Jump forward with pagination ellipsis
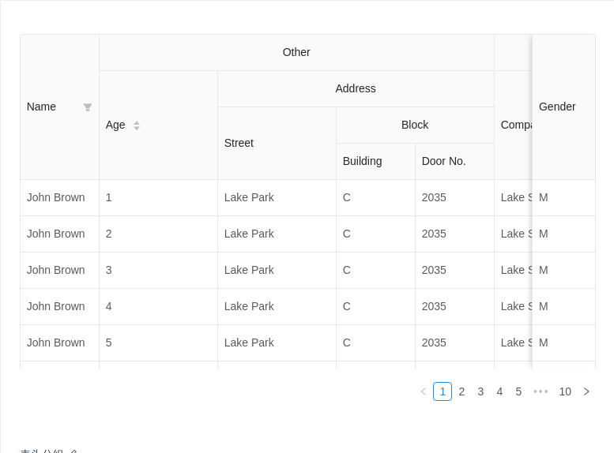 [x=541, y=391]
